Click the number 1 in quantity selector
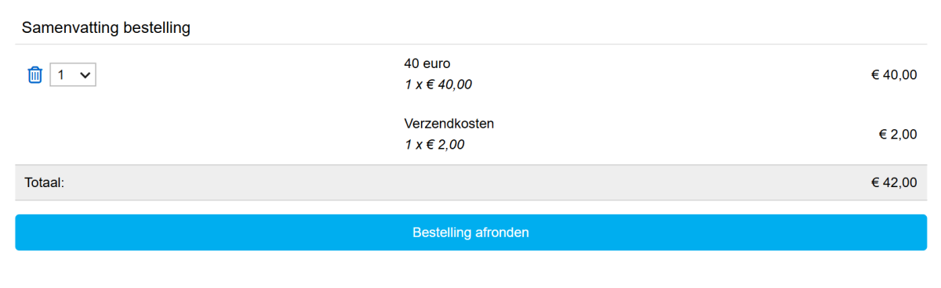This screenshot has height=288, width=941. coord(61,75)
